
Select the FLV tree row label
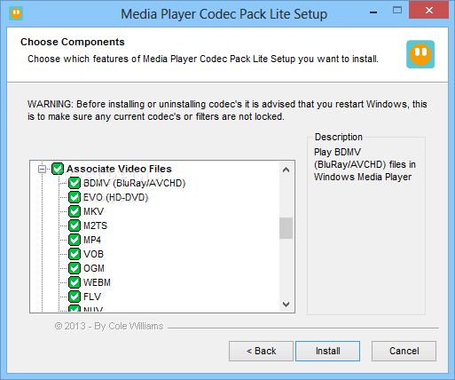[x=92, y=297]
